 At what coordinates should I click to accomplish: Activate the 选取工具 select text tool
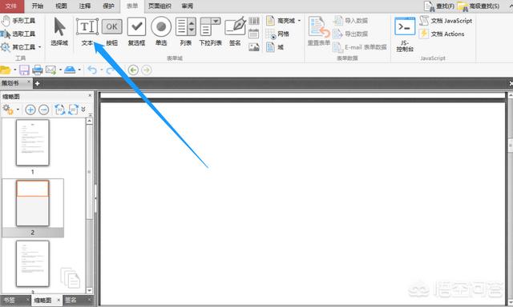pyautogui.click(x=18, y=34)
